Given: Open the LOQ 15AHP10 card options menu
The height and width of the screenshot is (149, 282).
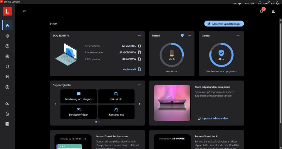Looking at the screenshot, I should pos(140,35).
